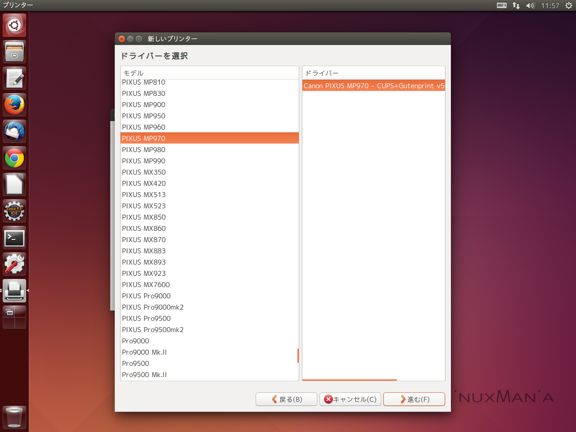The width and height of the screenshot is (576, 432).
Task: Open the keyboard input indicator in top panel
Action: point(502,5)
